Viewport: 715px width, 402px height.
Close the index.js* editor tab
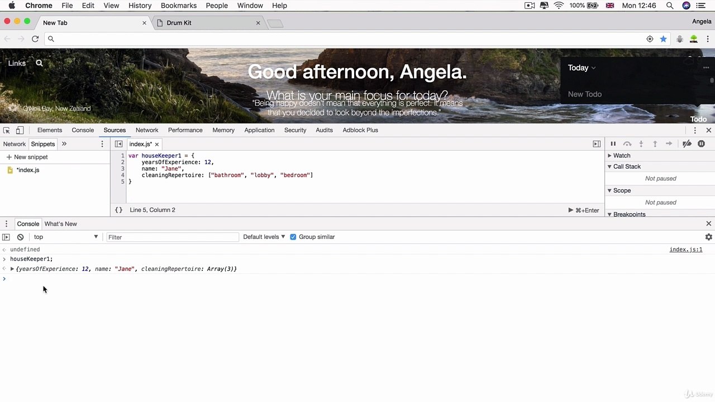click(x=157, y=145)
